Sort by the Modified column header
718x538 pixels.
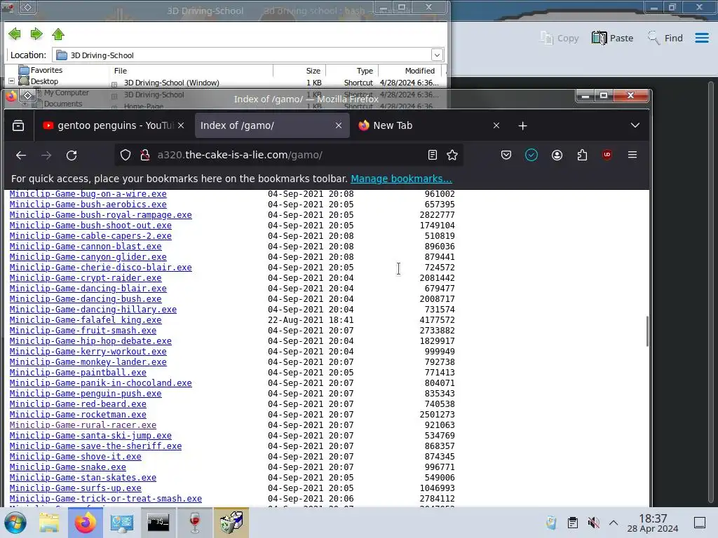(419, 71)
